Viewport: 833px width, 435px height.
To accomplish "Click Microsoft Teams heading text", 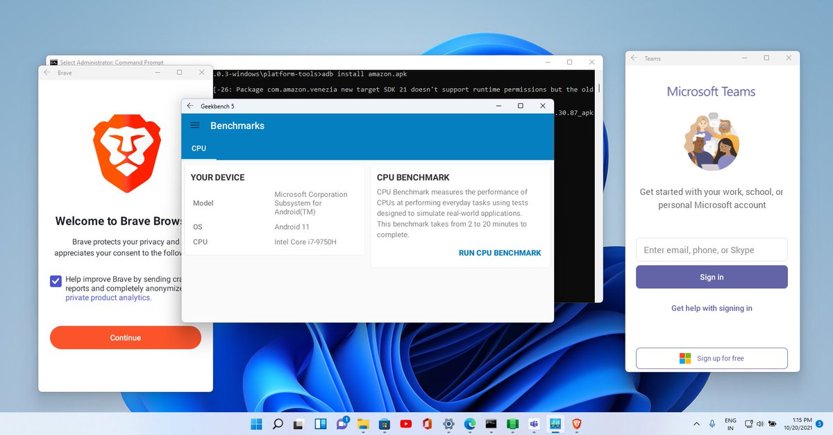I will click(711, 92).
